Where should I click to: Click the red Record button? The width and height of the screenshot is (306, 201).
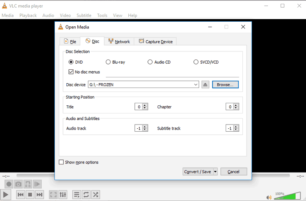pos(9,184)
